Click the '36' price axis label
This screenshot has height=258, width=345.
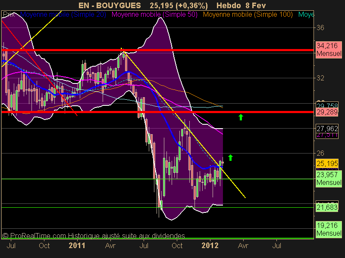320,28
